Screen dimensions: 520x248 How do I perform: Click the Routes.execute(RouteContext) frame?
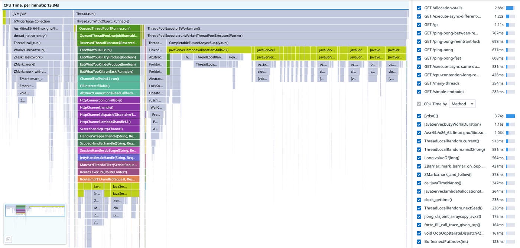[108, 172]
